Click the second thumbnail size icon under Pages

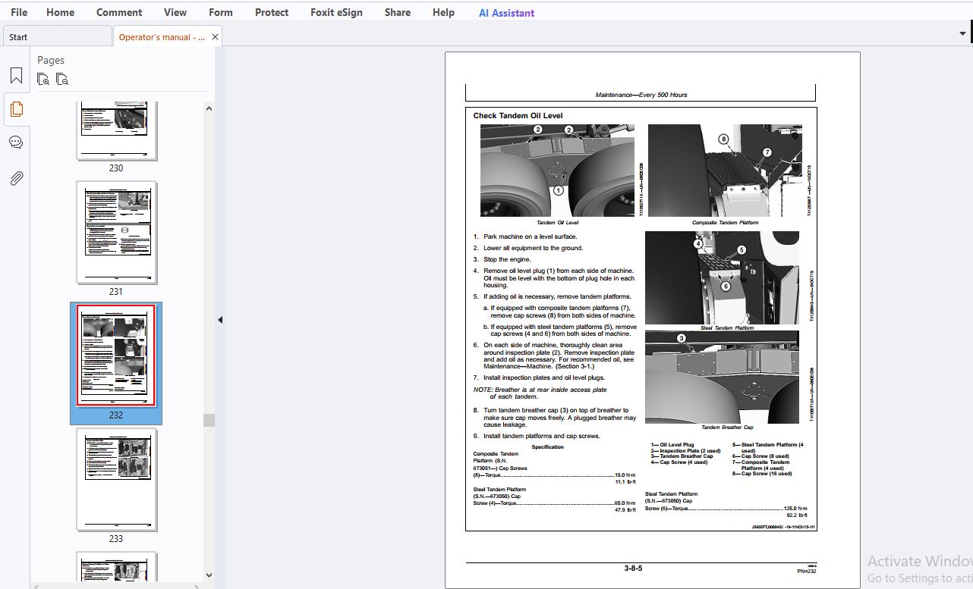62,79
